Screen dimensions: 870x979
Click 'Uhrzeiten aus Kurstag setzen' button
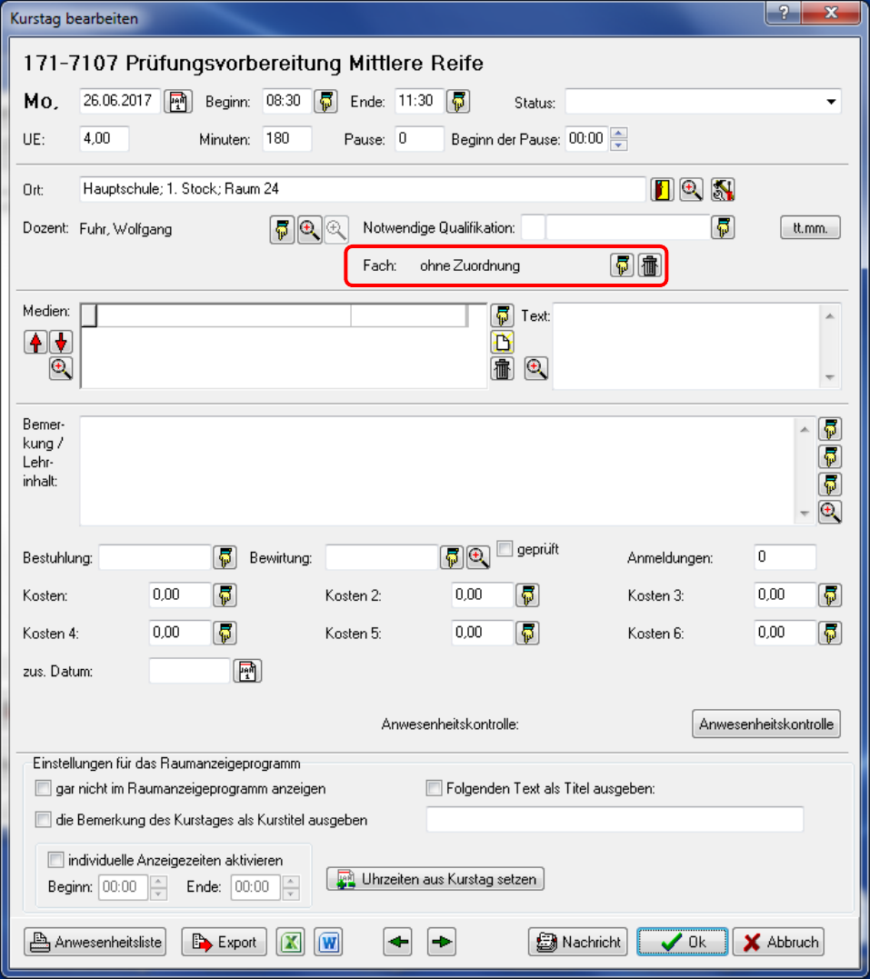tap(435, 879)
